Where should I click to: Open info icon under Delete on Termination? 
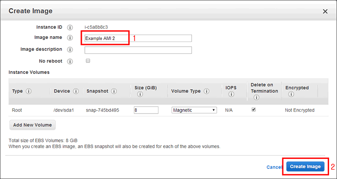(x=256, y=97)
